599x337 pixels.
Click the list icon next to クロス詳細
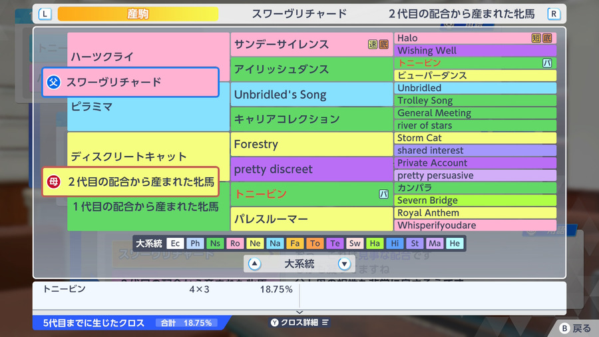325,322
